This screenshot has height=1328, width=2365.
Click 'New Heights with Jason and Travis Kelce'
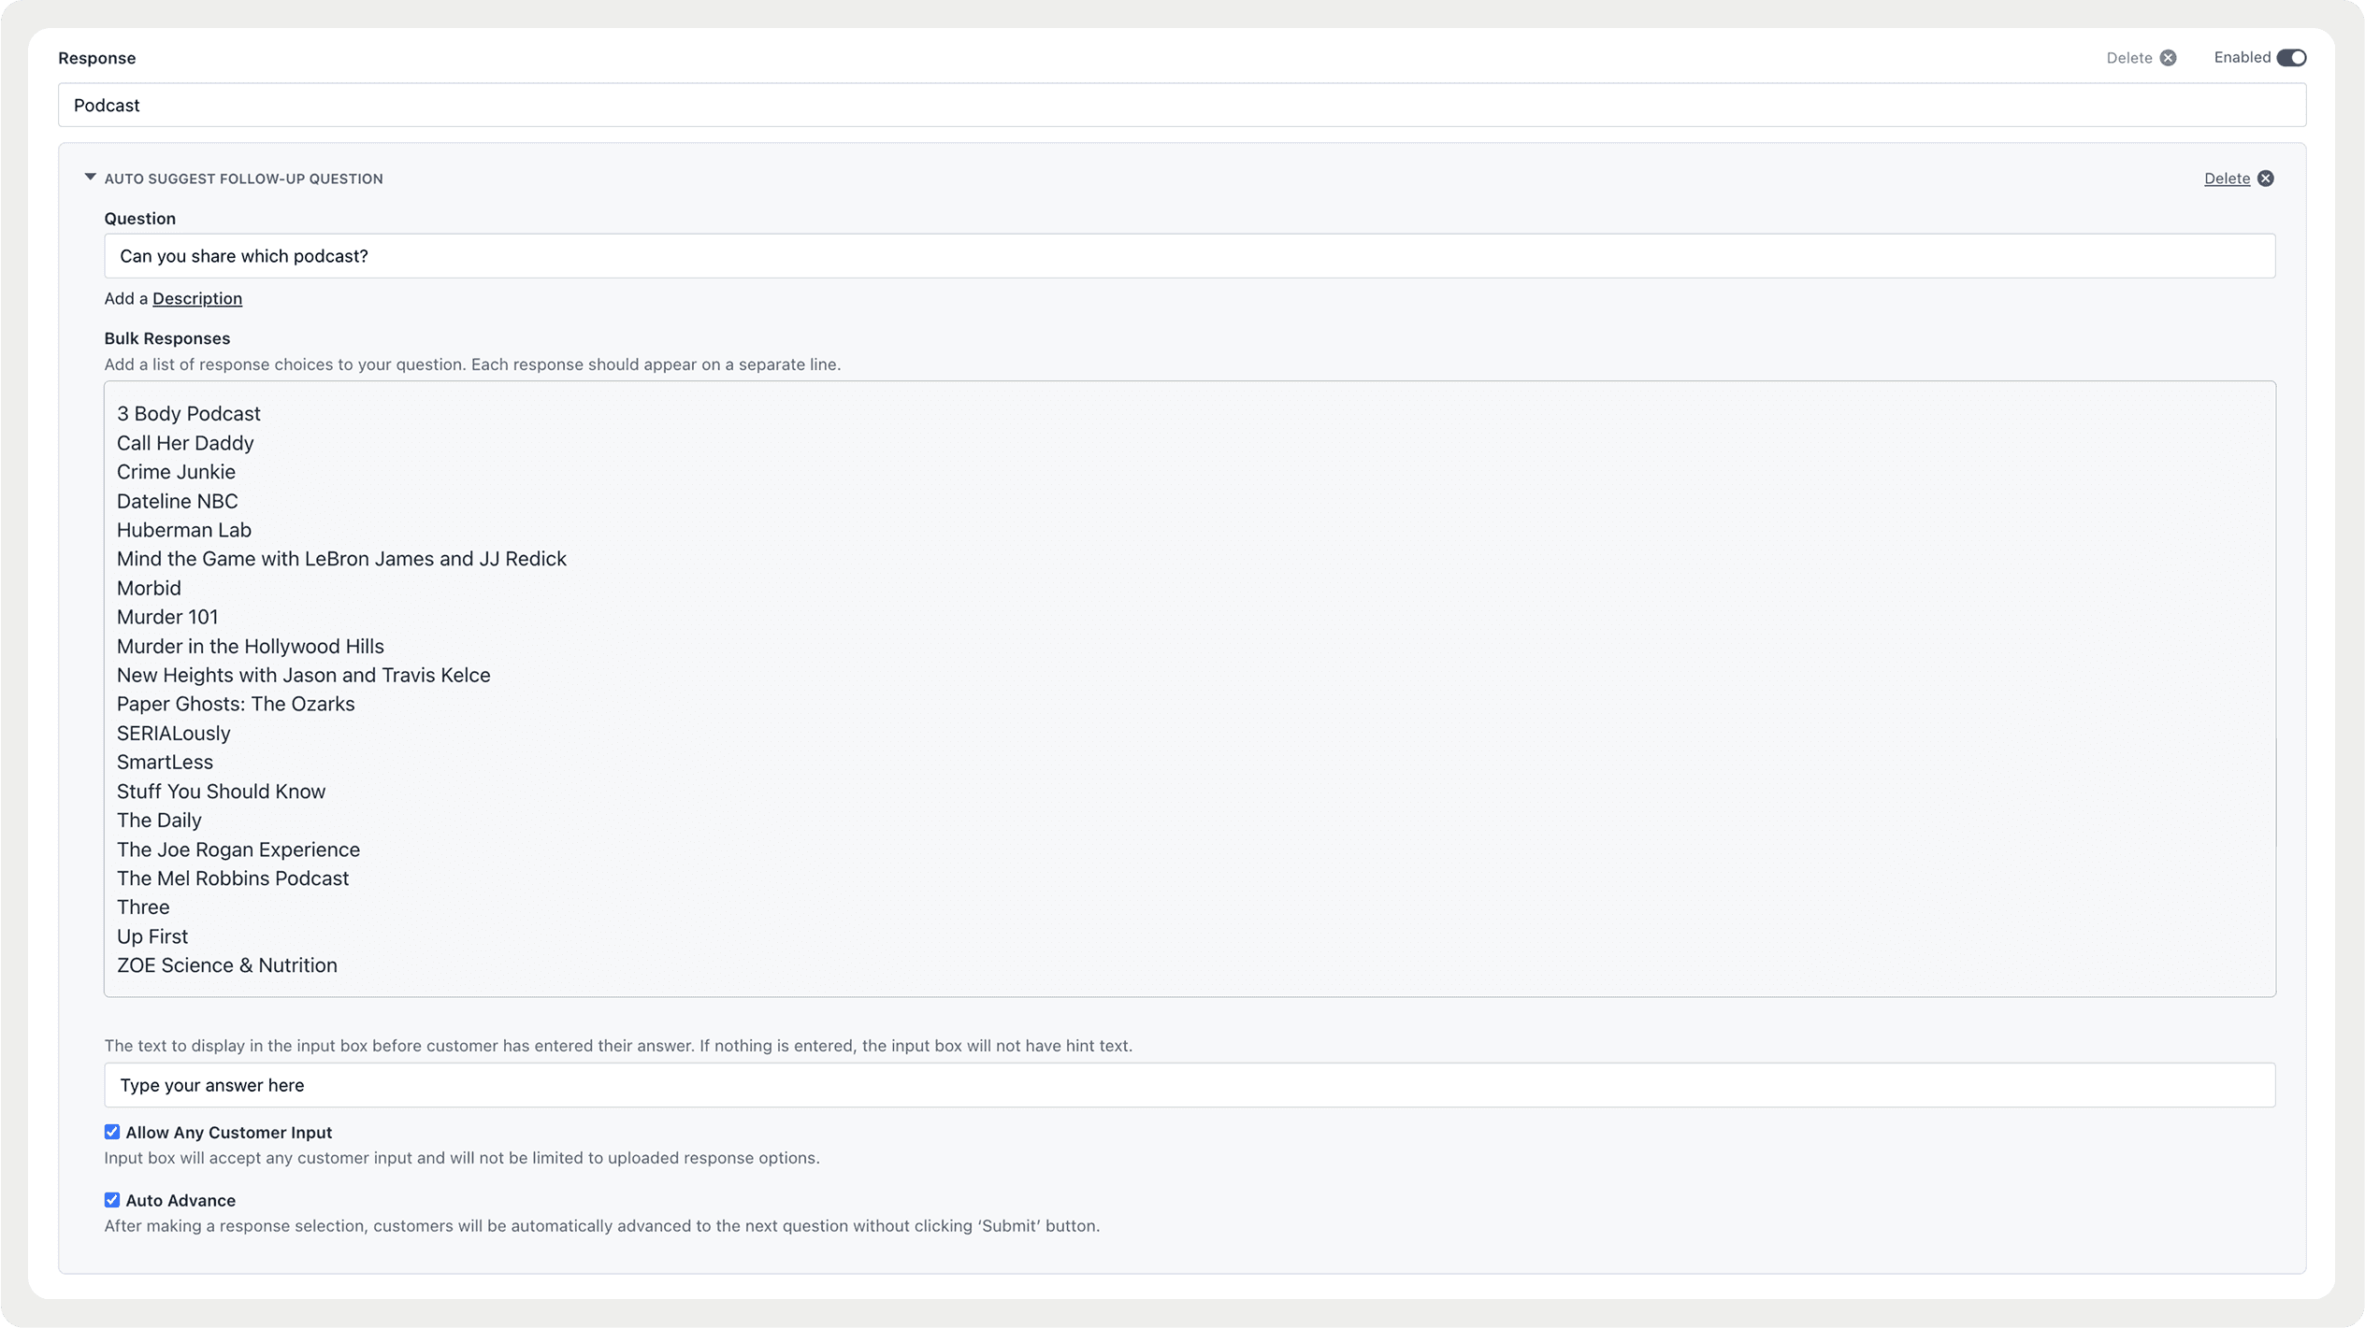[303, 675]
